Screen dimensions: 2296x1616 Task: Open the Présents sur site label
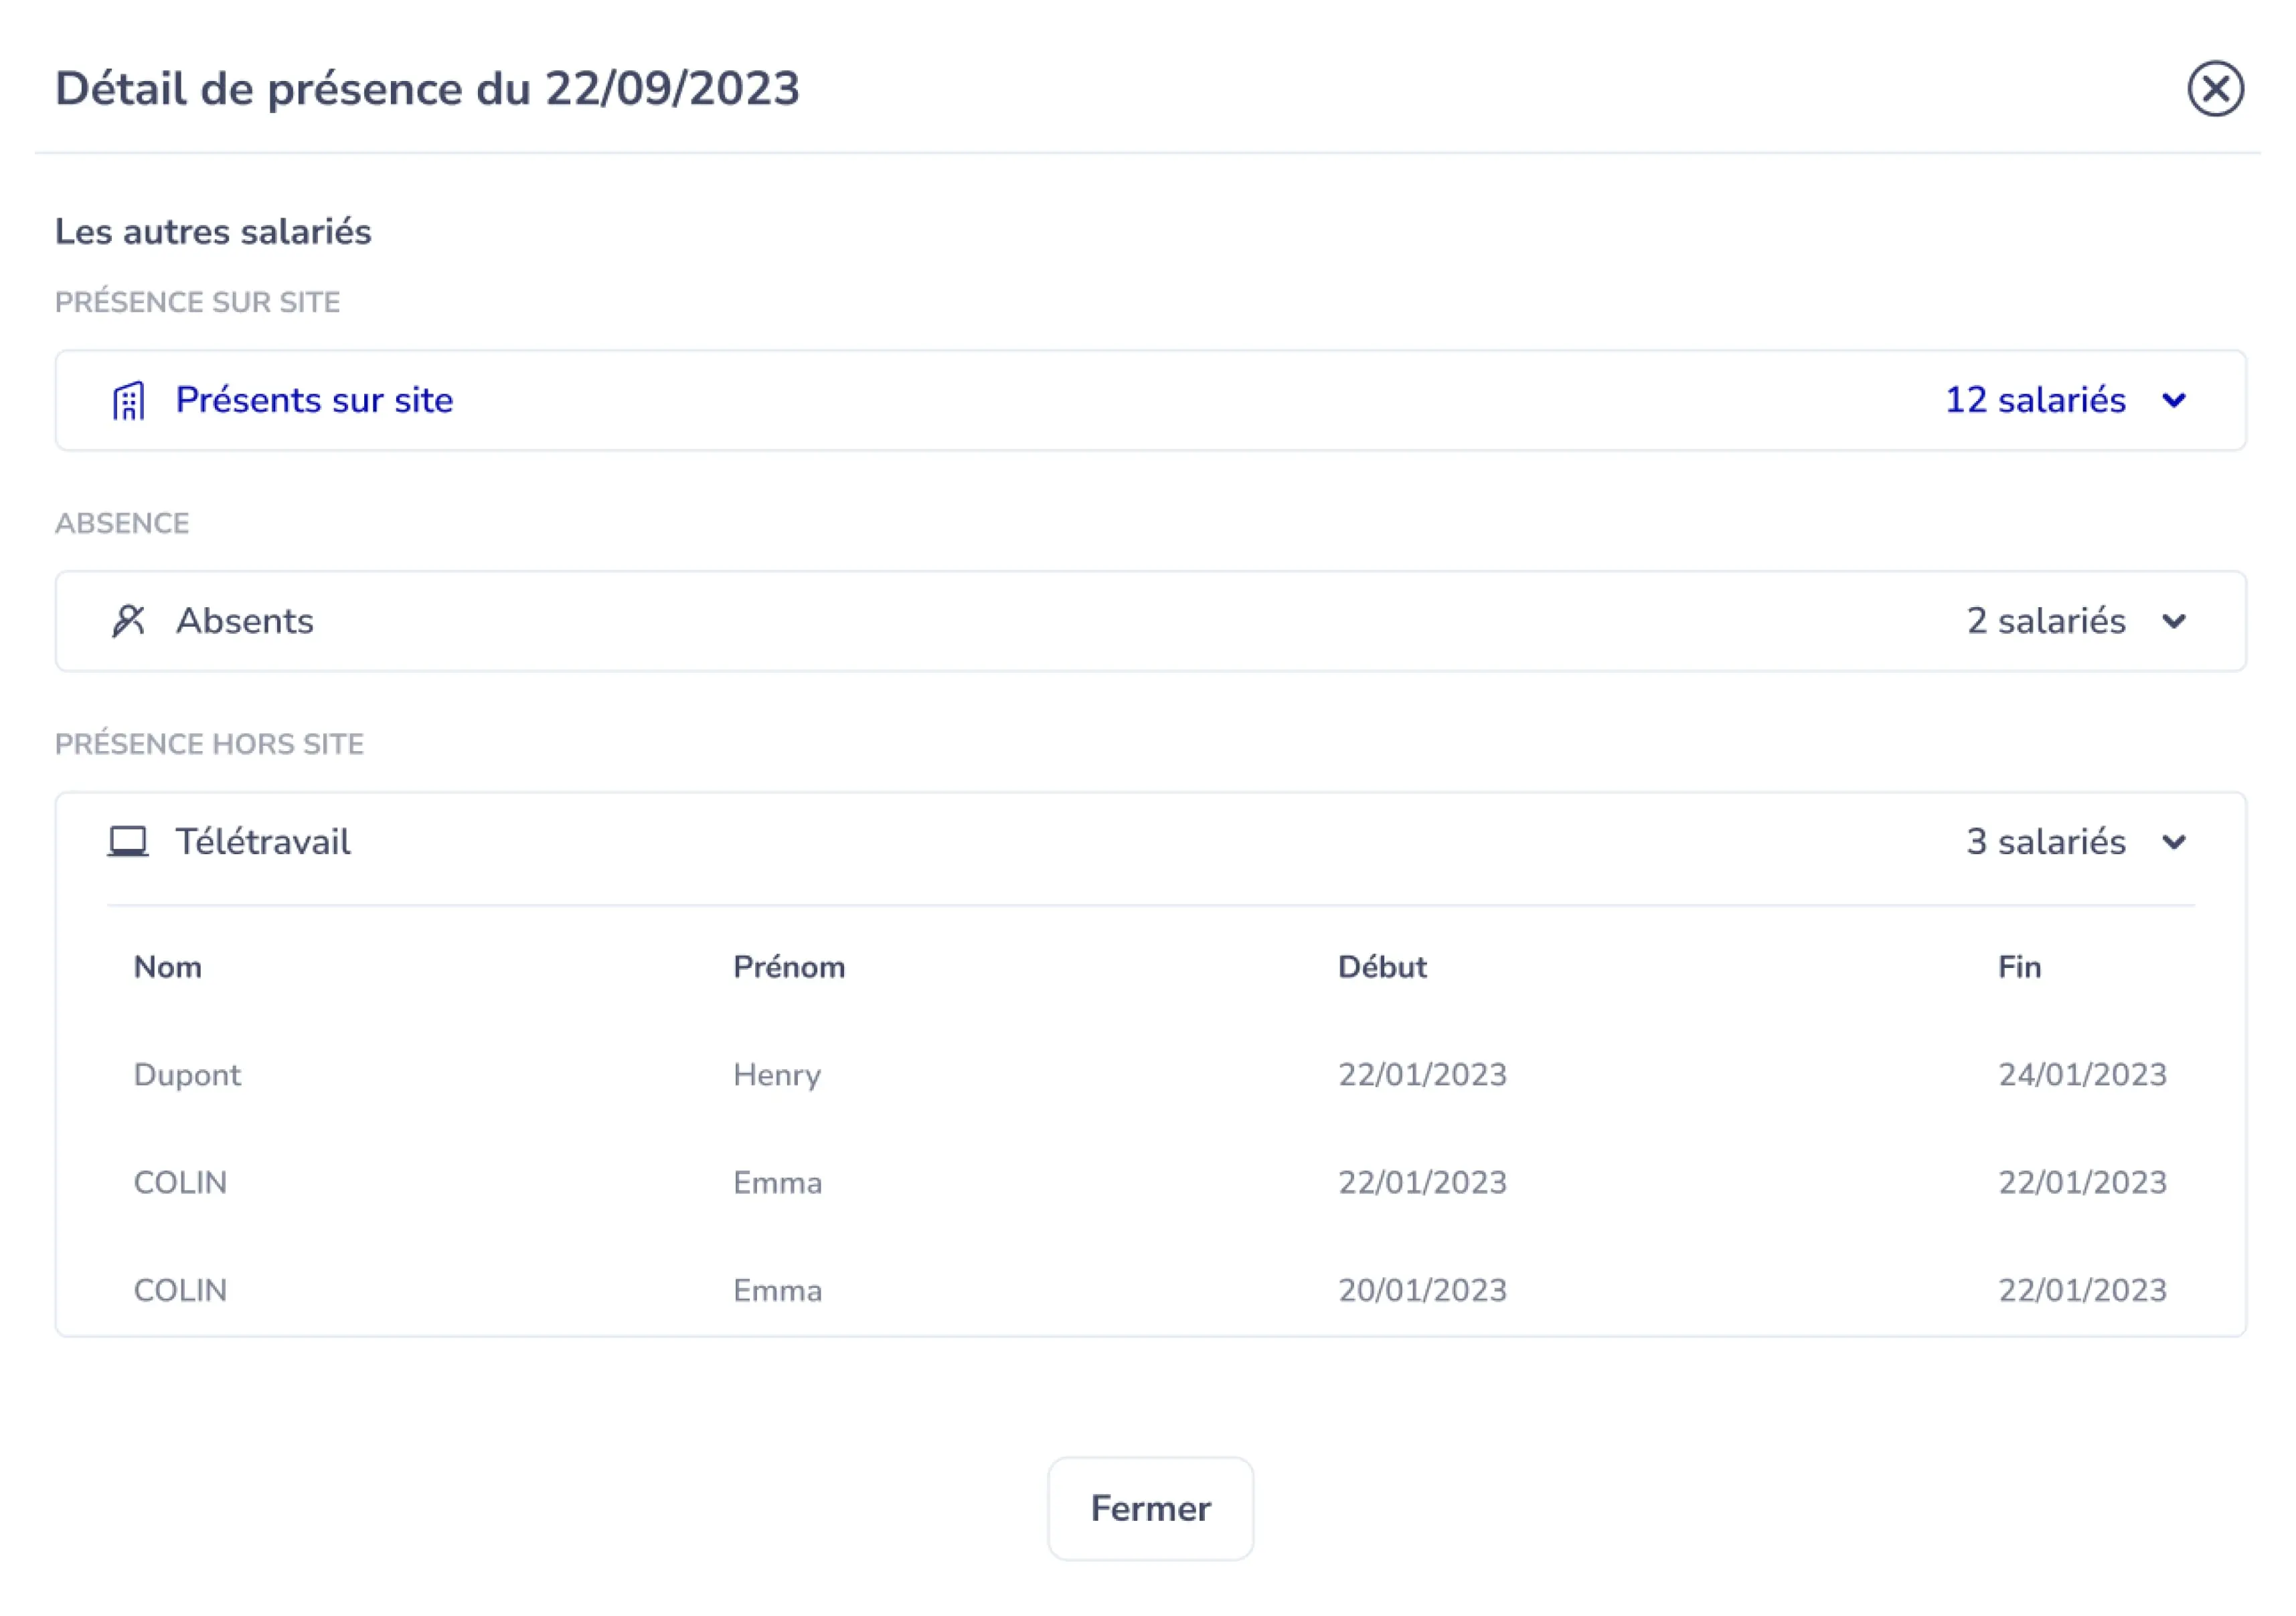tap(314, 400)
